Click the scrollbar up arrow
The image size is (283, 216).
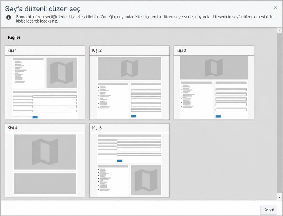[x=280, y=31]
